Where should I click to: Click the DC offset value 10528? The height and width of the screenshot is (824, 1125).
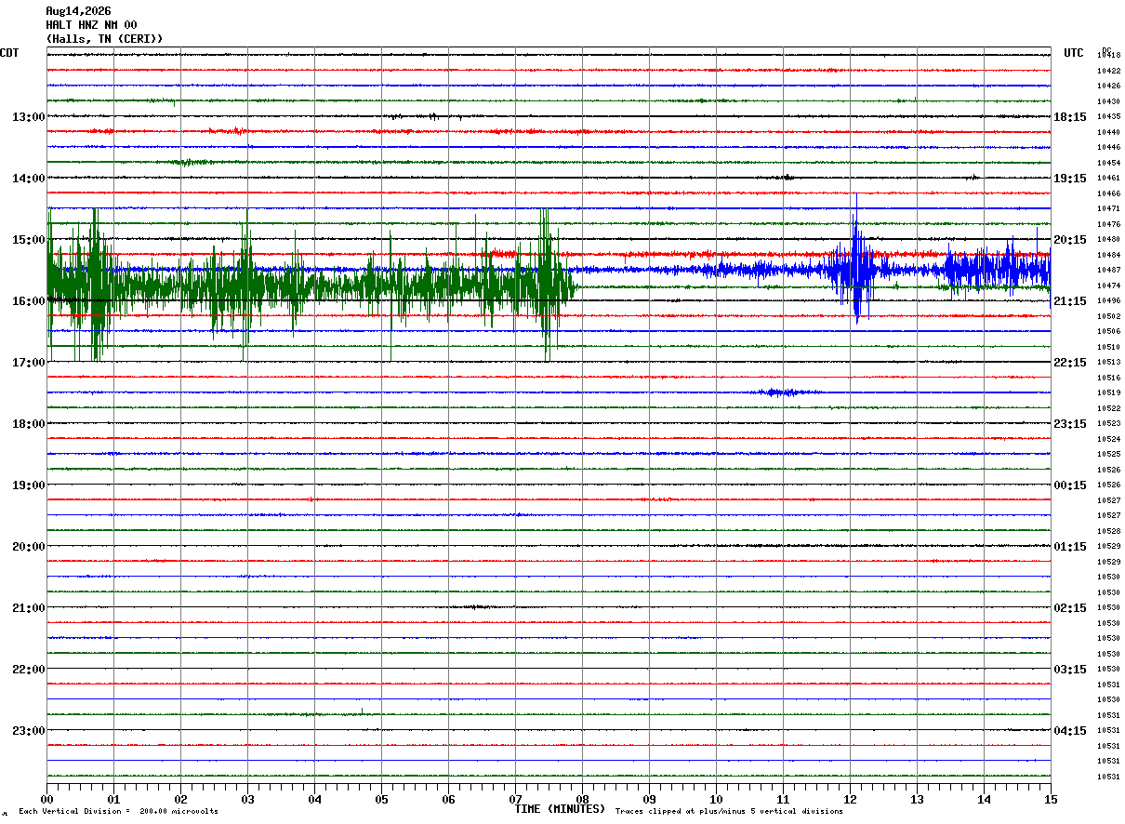[1108, 531]
